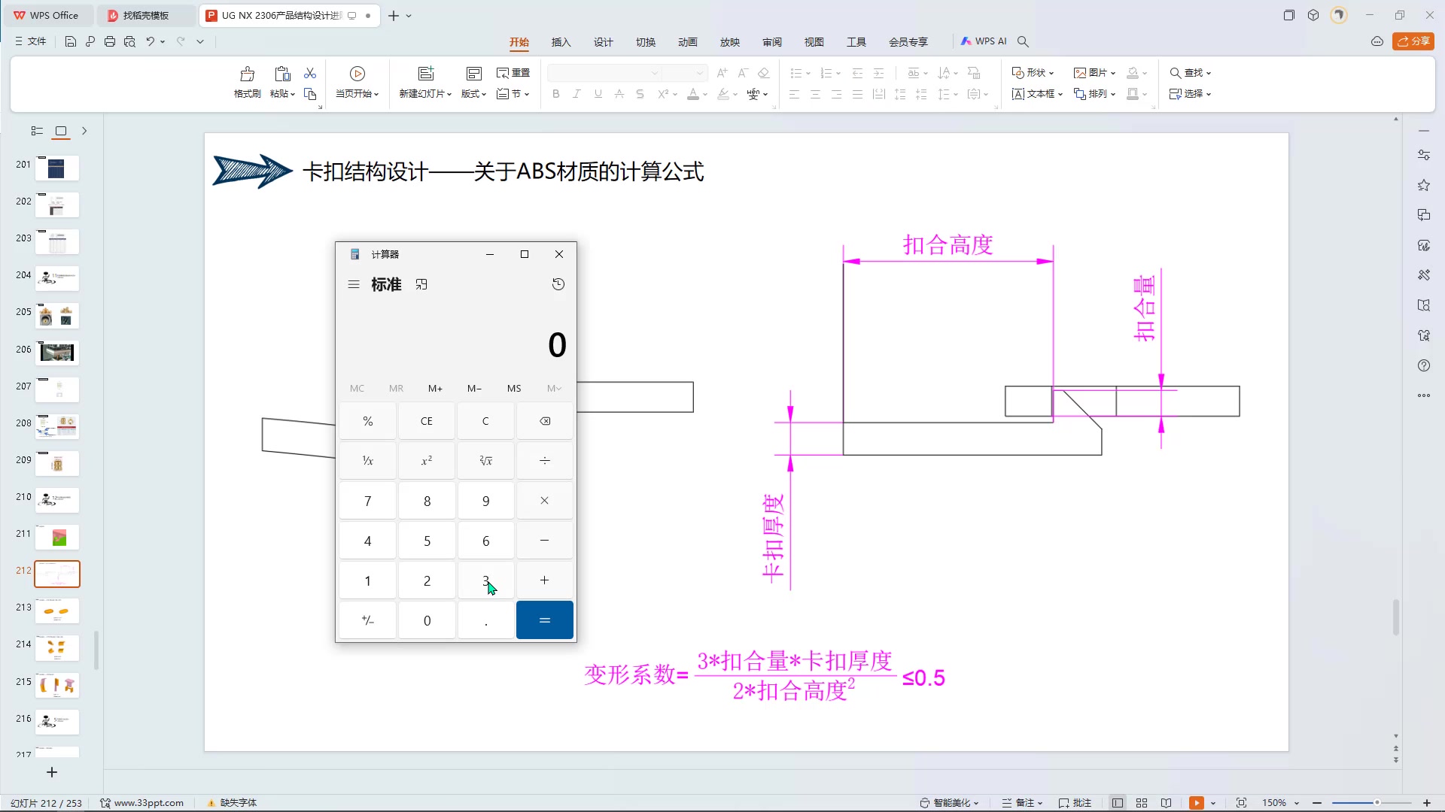1445x812 pixels.
Task: Click the Reset (重置) icon
Action: [x=513, y=72]
